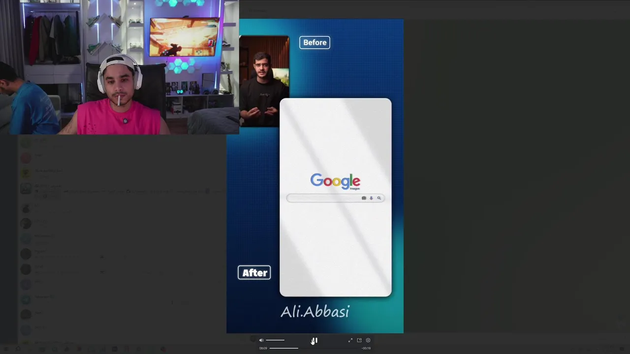630x354 pixels.
Task: Seek on the video progress bar
Action: click(315, 348)
